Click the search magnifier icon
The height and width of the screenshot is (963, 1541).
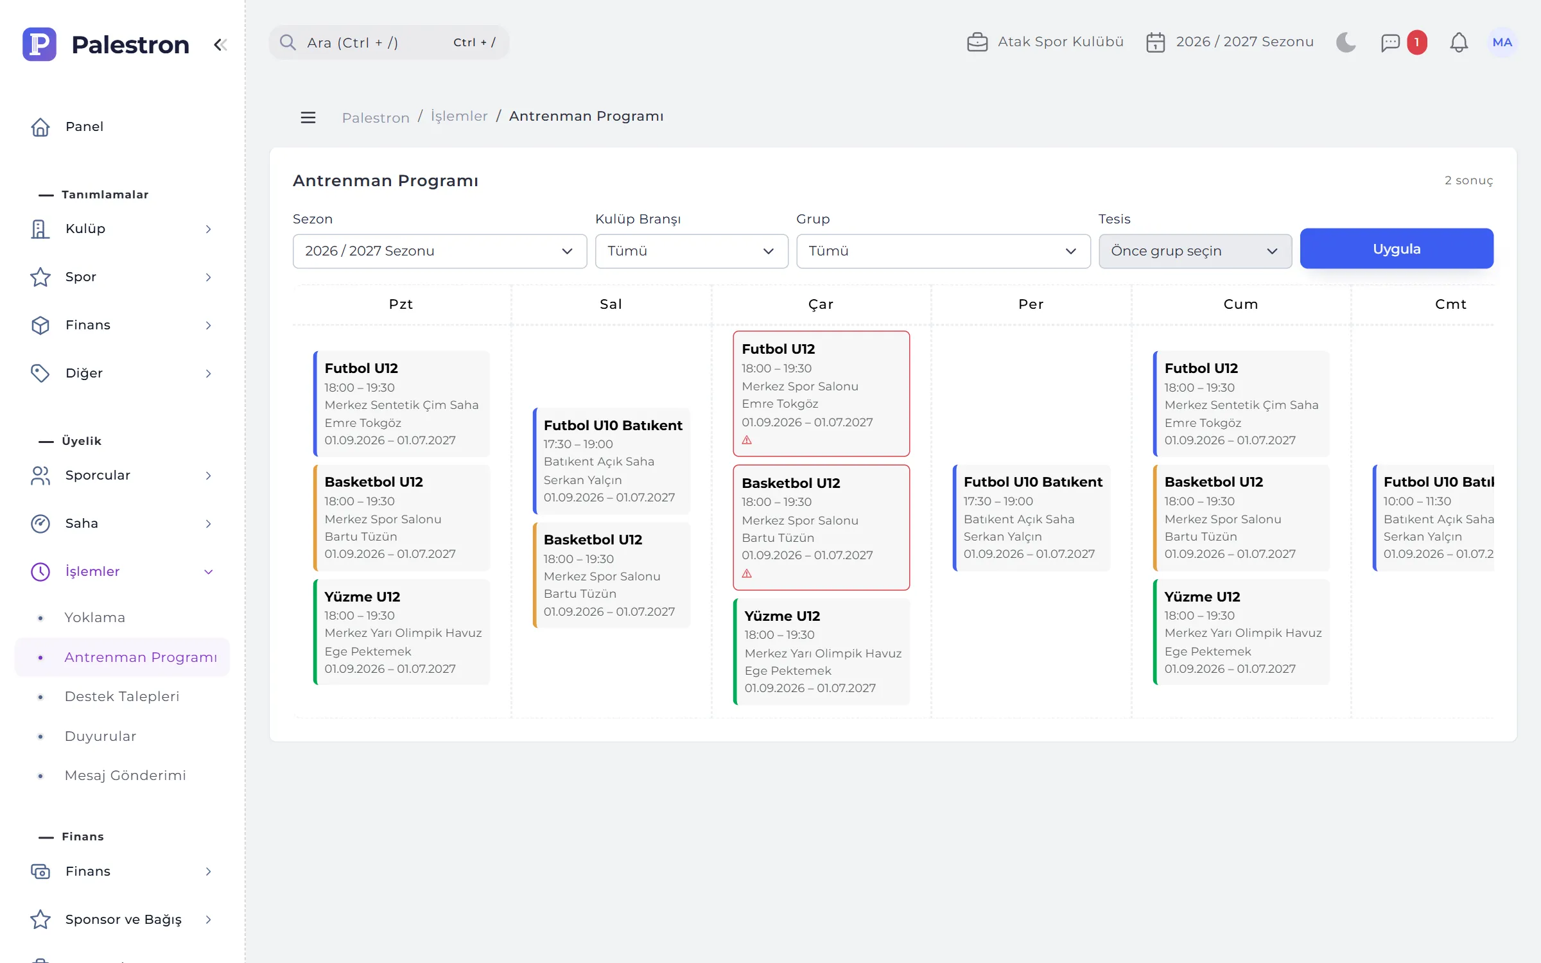point(288,42)
